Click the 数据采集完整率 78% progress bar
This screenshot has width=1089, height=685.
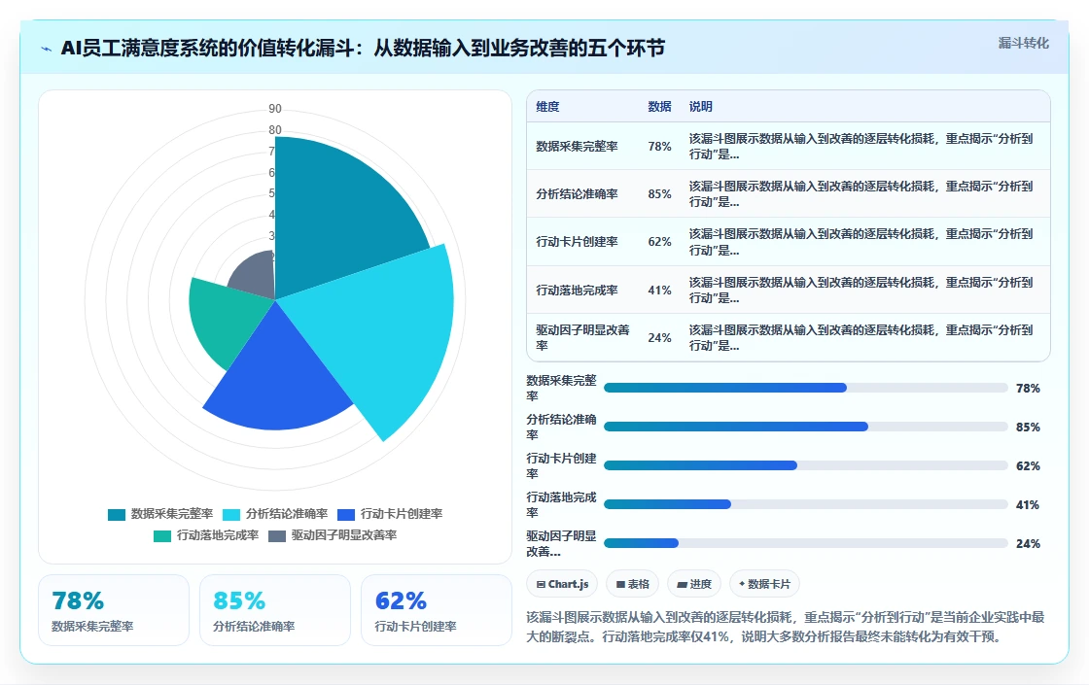(x=806, y=388)
